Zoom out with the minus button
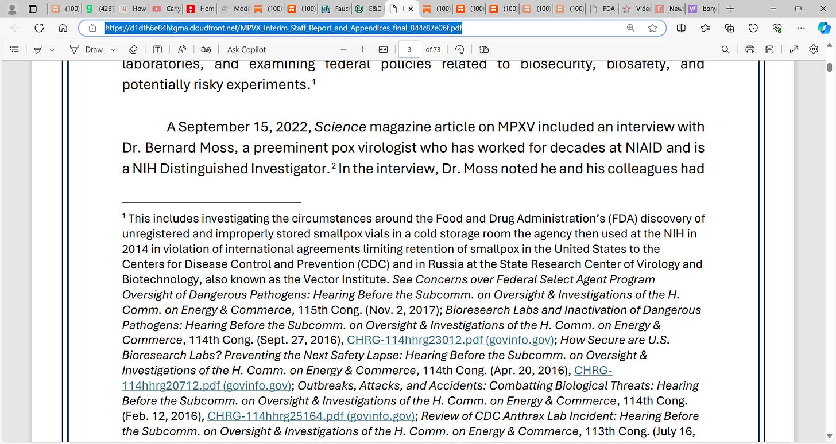Viewport: 836px width, 444px height. coord(343,49)
